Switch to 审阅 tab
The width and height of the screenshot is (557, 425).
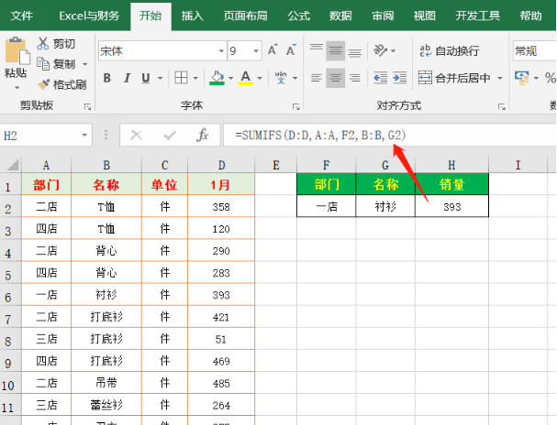click(383, 16)
